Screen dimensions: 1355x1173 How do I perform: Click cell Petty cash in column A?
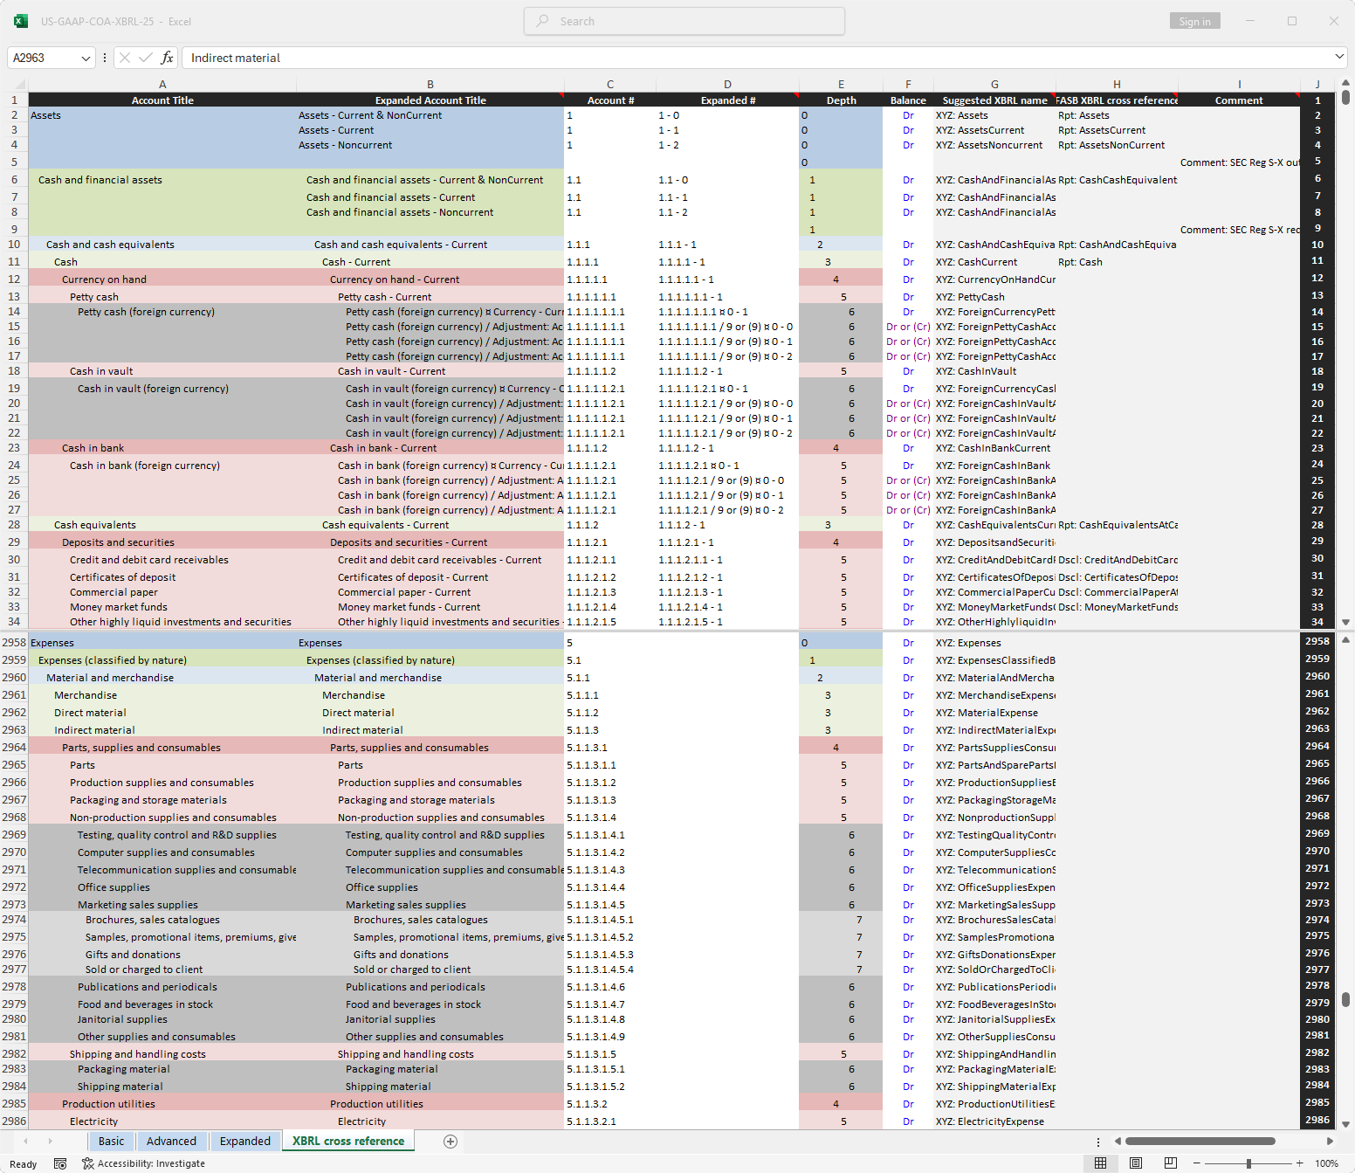(162, 297)
